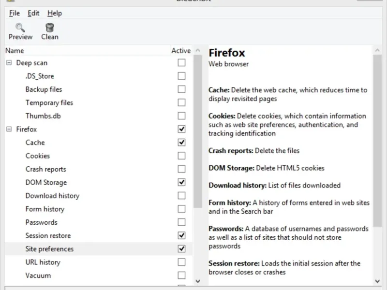Screen dimensions: 387x290
Task: Select the Temporary files row
Action: (99, 102)
